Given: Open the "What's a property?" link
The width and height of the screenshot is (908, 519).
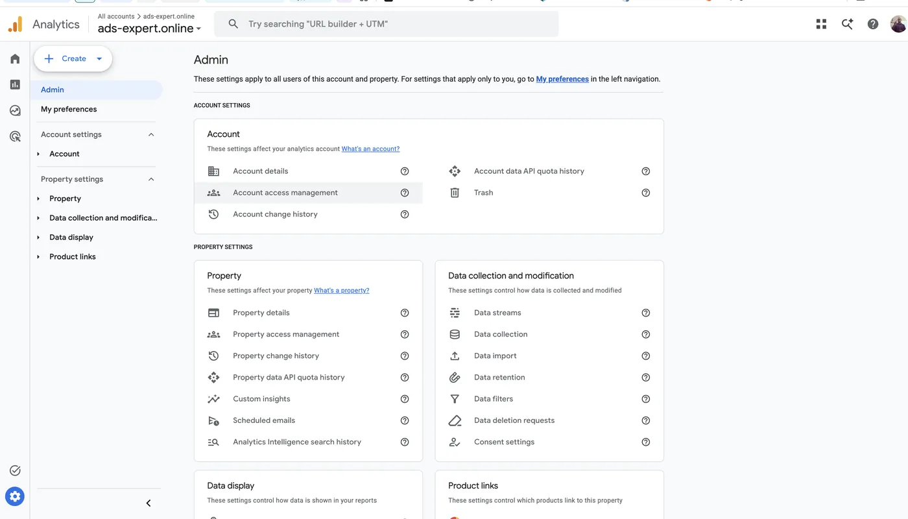Looking at the screenshot, I should pos(342,291).
